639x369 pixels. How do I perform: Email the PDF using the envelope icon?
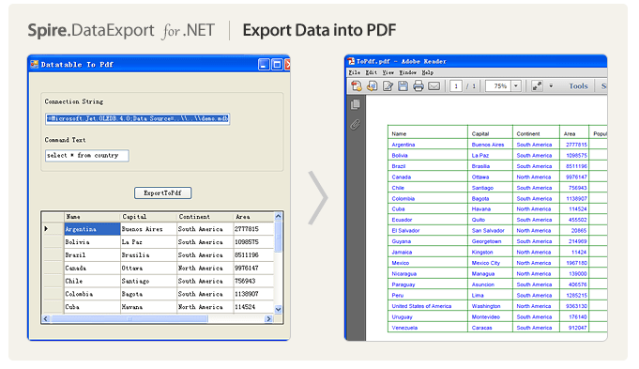(x=434, y=86)
